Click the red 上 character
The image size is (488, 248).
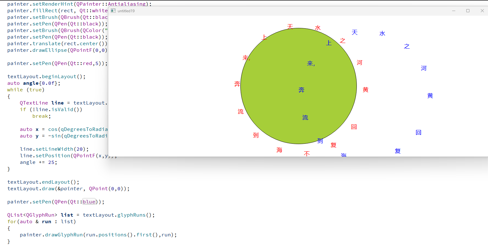264,37
